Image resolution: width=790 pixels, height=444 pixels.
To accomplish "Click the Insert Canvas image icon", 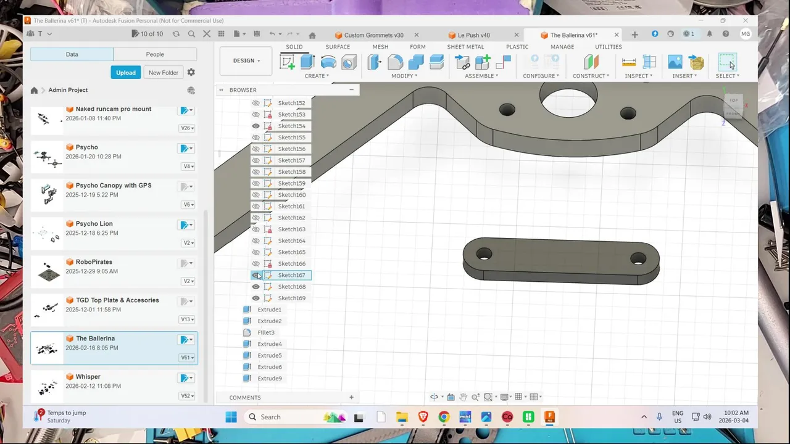I will click(675, 62).
